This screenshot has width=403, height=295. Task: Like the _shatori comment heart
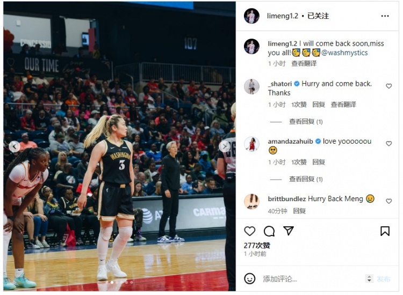coord(388,86)
